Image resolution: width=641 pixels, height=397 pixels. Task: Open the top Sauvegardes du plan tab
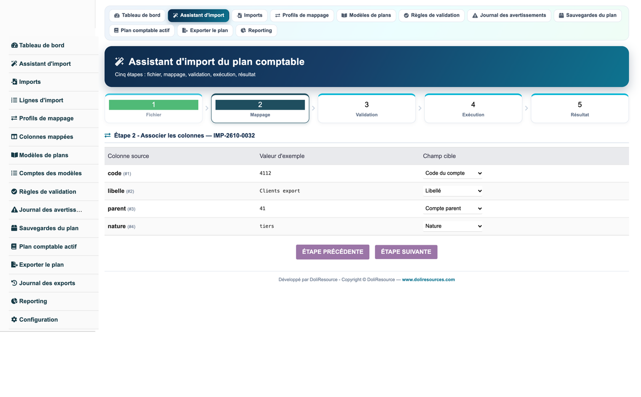coord(588,15)
